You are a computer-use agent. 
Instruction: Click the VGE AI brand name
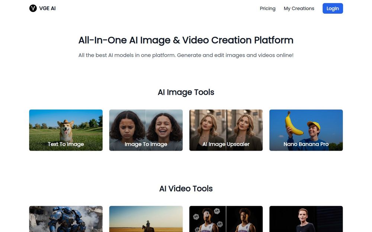[48, 8]
